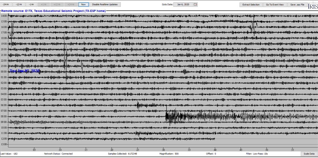Click the +1 Hr button
This screenshot has height=158, width=318.
click(x=44, y=4)
